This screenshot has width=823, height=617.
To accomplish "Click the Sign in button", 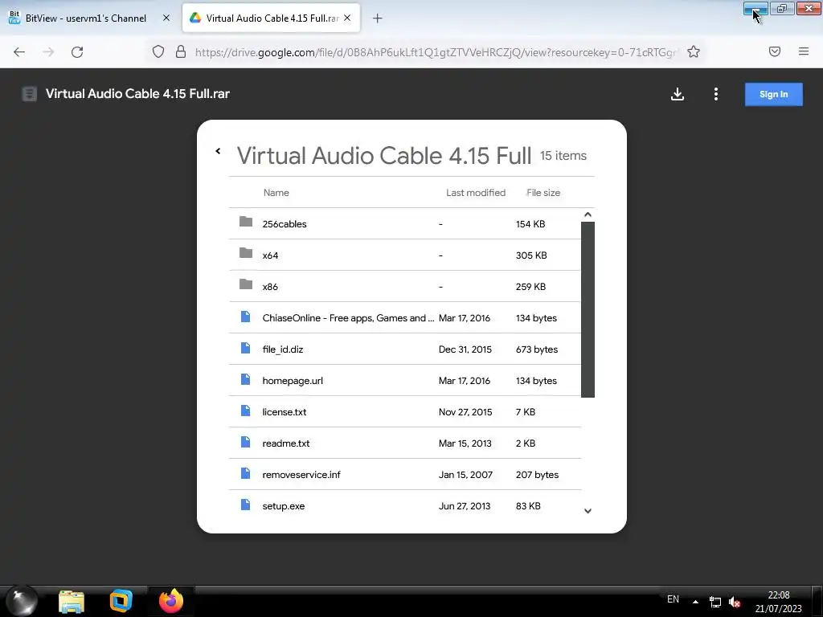I will (774, 95).
